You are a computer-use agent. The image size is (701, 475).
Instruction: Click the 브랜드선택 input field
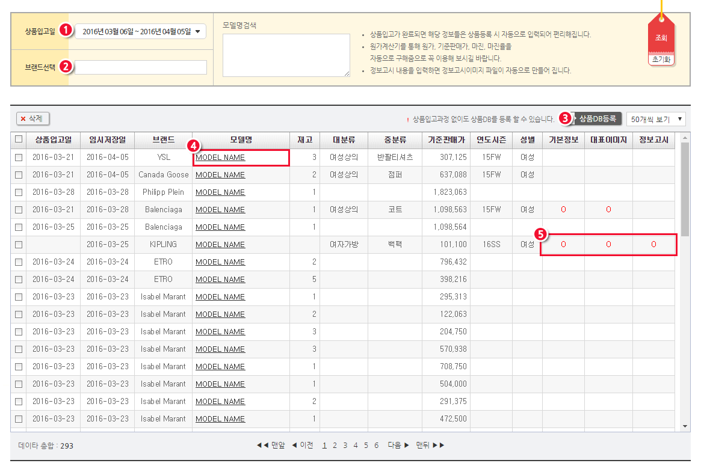[x=141, y=67]
